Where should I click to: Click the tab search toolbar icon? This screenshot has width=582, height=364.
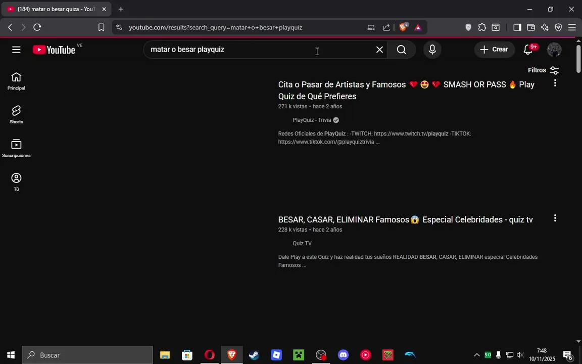click(496, 27)
